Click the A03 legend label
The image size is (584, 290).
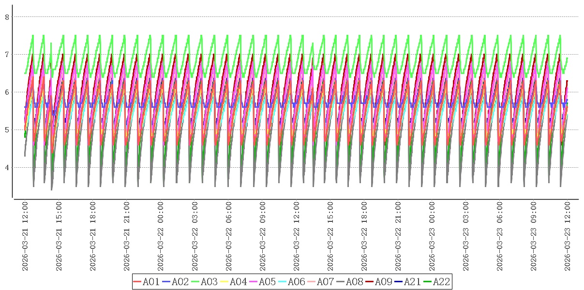(x=209, y=282)
